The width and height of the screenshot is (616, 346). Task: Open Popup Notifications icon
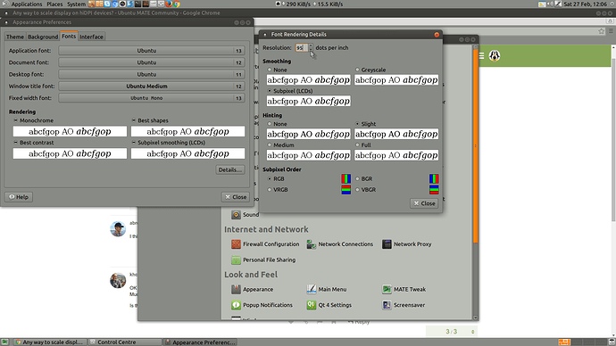point(236,305)
